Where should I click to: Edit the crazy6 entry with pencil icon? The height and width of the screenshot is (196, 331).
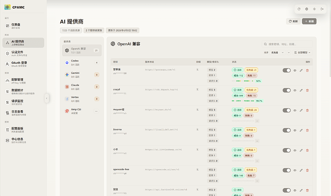301,90
